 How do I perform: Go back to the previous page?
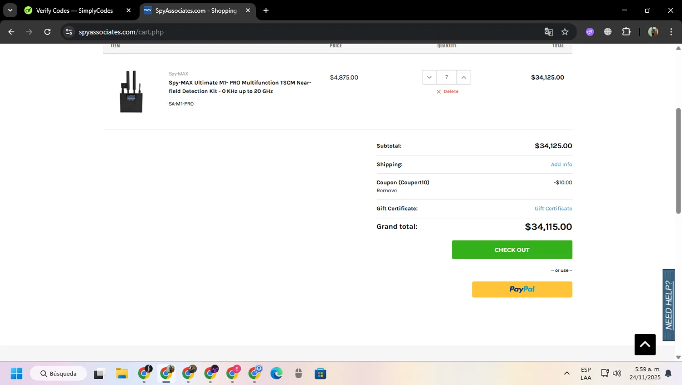(11, 32)
